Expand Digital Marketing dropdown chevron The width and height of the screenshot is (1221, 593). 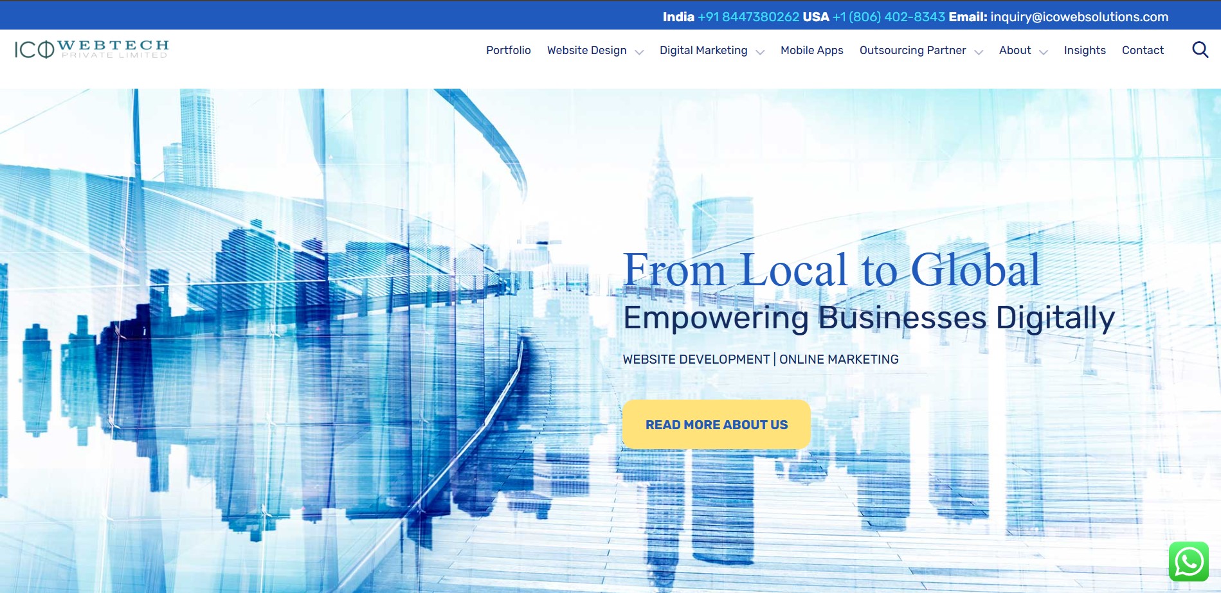(760, 52)
